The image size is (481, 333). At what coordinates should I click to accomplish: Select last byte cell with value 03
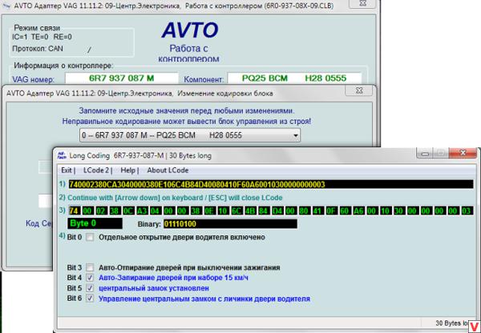(x=467, y=211)
